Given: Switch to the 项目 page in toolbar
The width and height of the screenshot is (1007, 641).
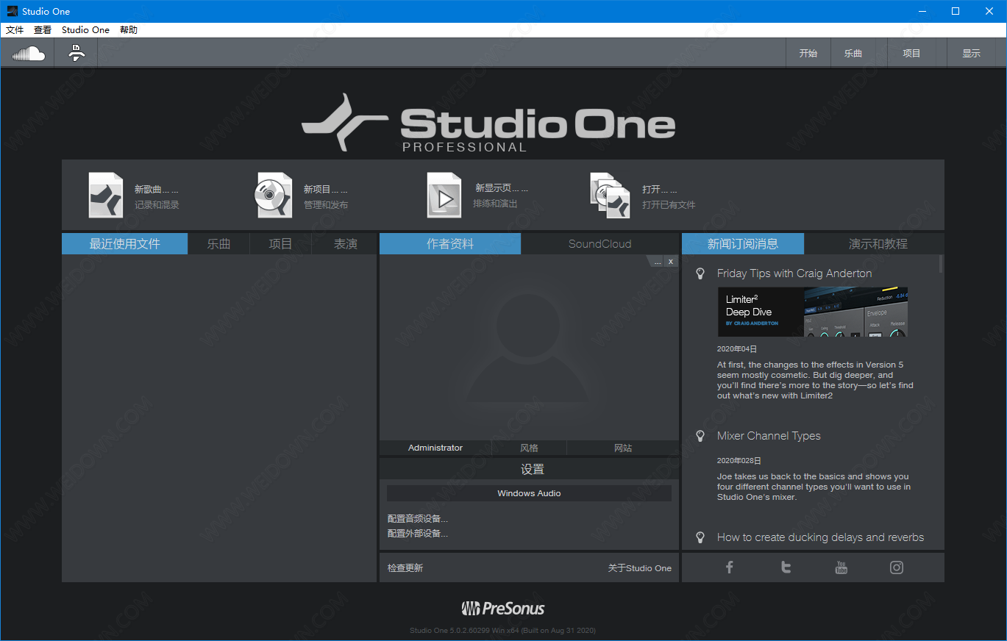Looking at the screenshot, I should tap(911, 53).
